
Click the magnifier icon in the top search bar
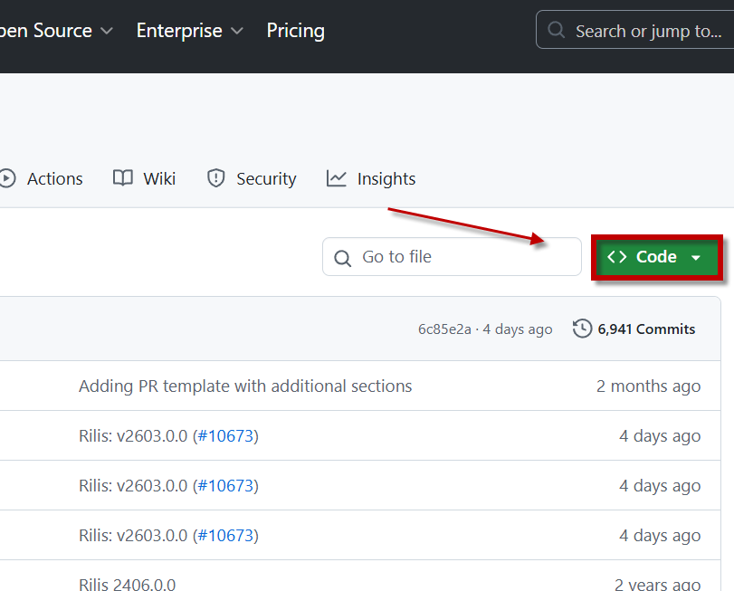click(558, 31)
